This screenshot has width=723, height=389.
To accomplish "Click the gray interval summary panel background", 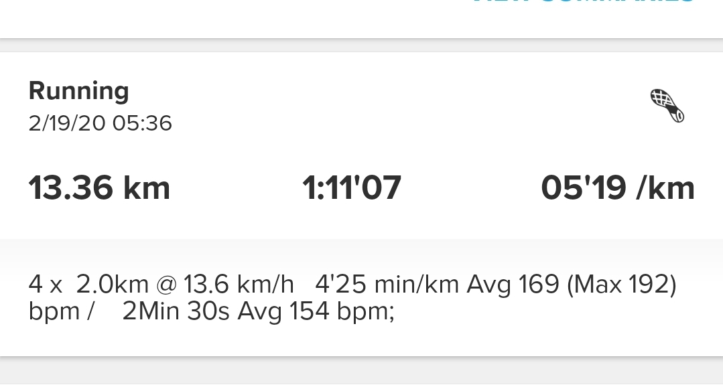I will click(x=362, y=297).
